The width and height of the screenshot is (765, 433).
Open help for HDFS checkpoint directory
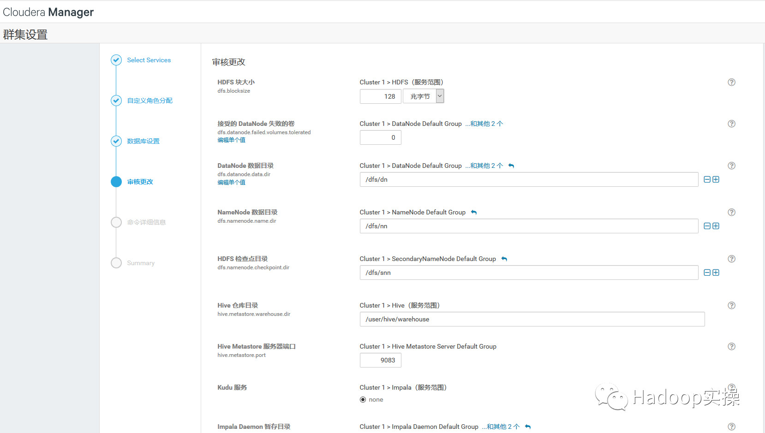tap(731, 259)
